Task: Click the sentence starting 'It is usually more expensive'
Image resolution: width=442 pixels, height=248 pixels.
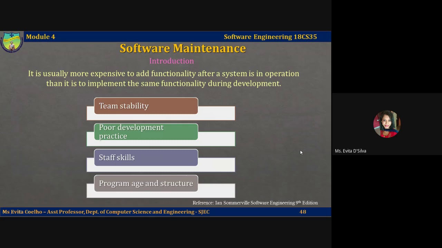Action: coord(164,79)
